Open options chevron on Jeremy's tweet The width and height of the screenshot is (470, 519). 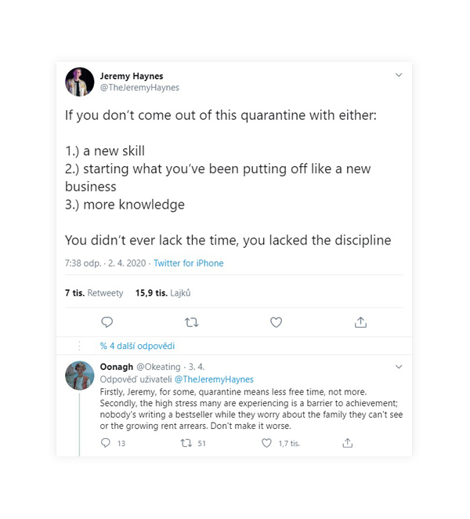[x=399, y=75]
